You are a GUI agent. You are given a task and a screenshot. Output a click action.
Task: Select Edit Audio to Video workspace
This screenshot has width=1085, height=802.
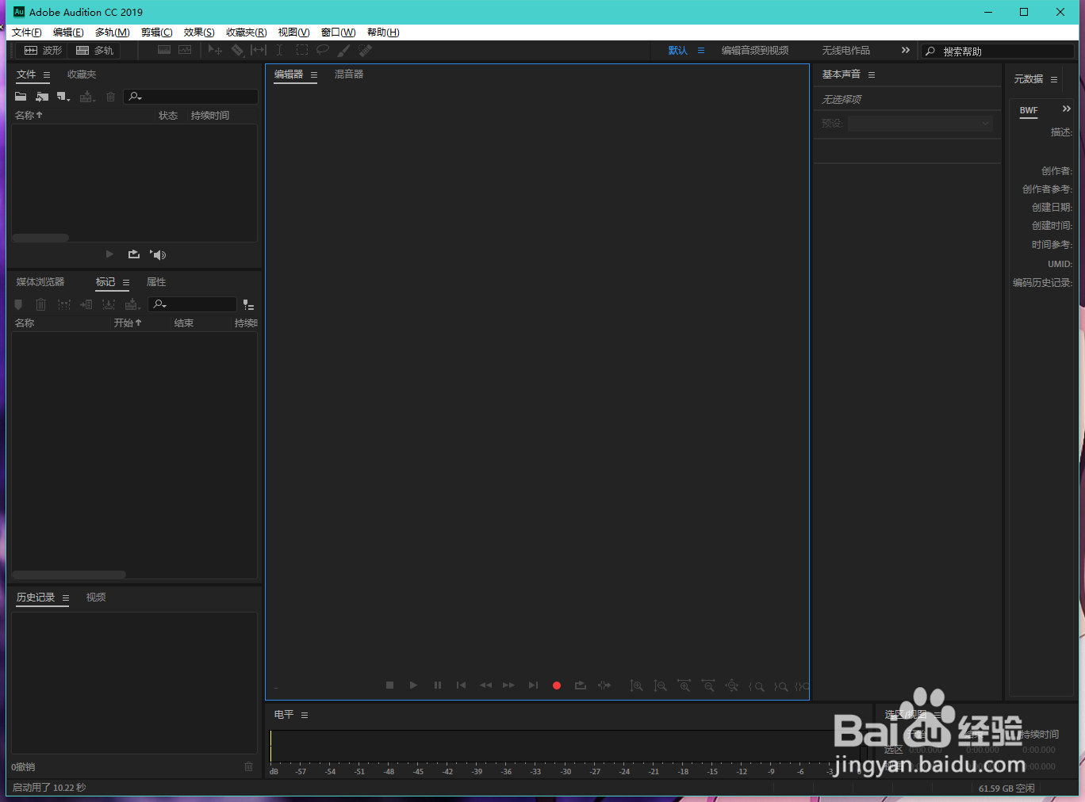pyautogui.click(x=755, y=51)
